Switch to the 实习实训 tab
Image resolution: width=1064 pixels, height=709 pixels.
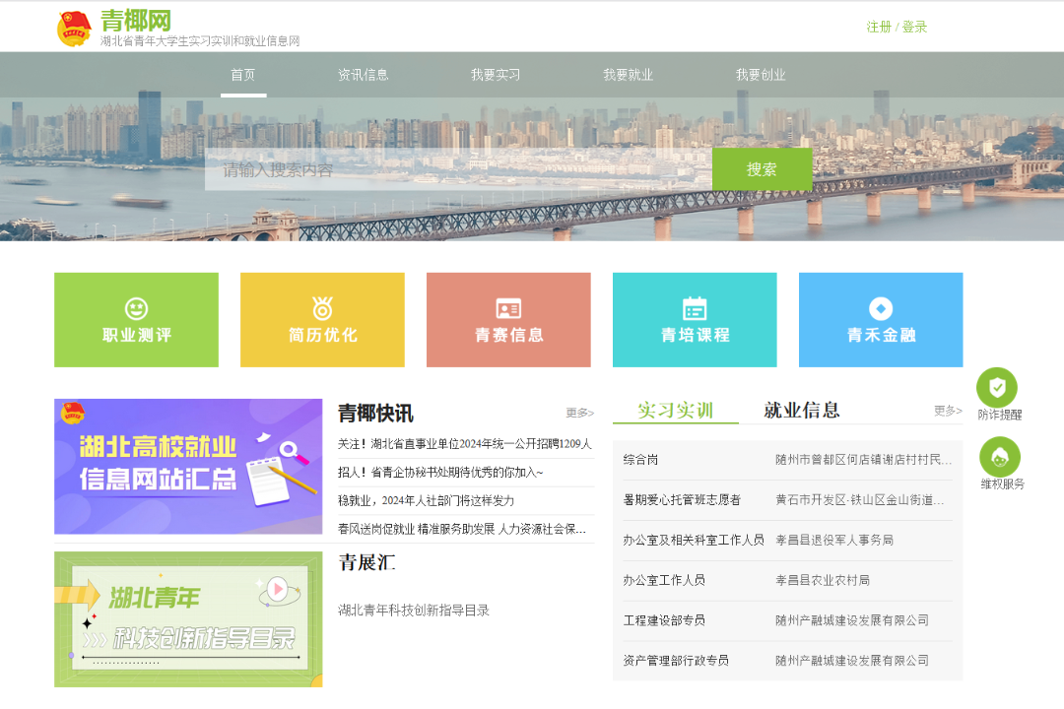675,410
